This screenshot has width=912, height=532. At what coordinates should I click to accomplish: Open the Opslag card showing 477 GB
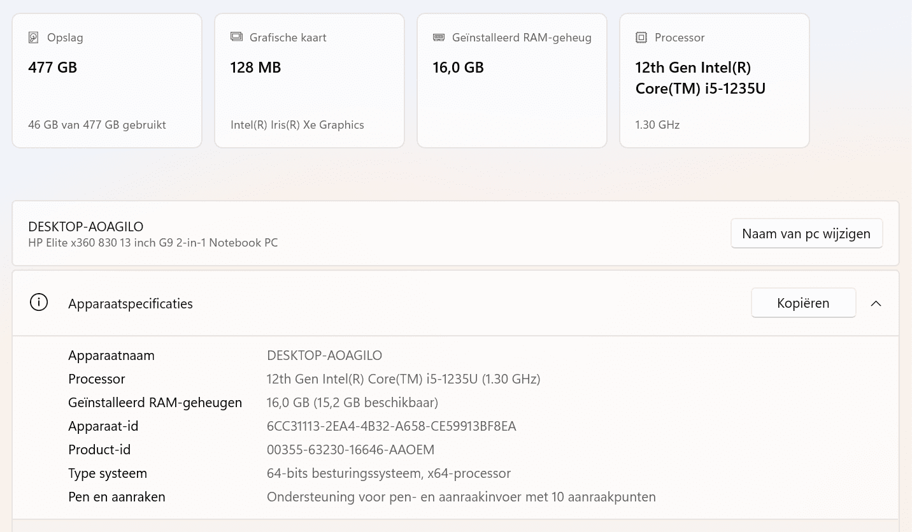[x=107, y=80]
